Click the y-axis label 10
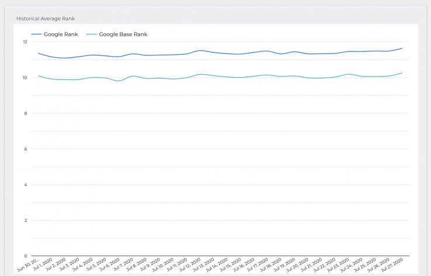Viewport: 431px width, 276px height. pos(25,78)
